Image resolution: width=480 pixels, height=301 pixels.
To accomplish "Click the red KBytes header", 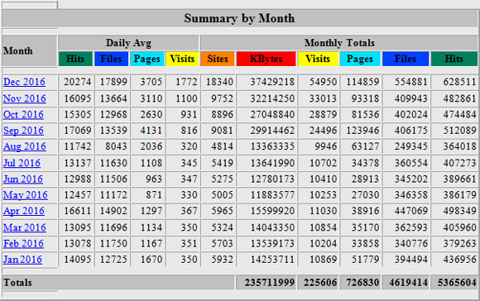I will pyautogui.click(x=266, y=59).
